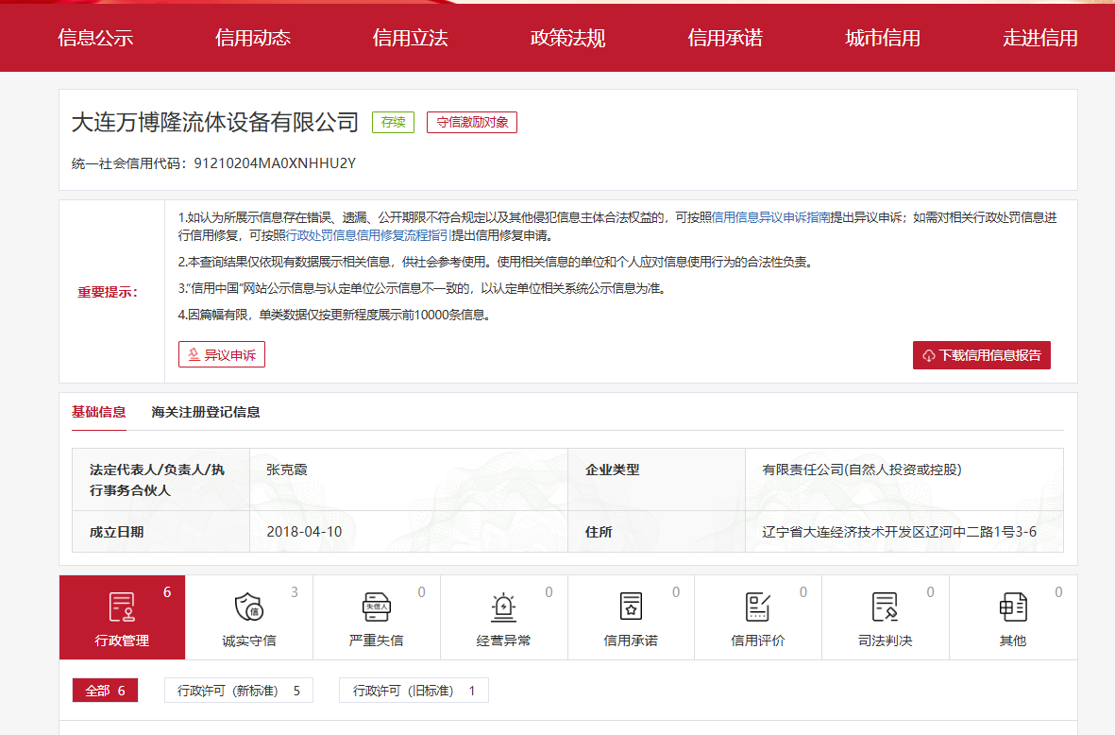Click the 下载信用信息报告 button
Screen dimensions: 1115x735
(981, 355)
